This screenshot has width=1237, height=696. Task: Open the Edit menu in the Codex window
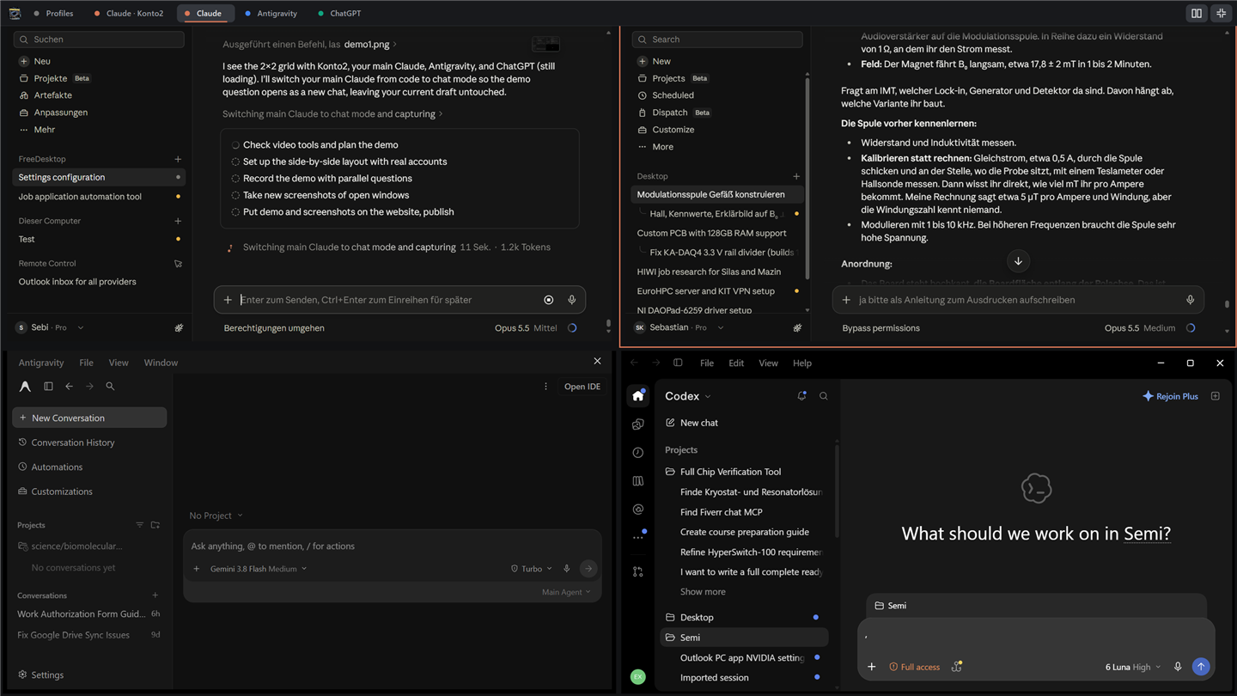click(736, 363)
